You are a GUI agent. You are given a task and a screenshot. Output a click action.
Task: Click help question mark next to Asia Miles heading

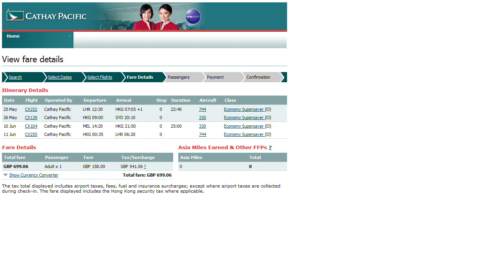[x=270, y=148]
